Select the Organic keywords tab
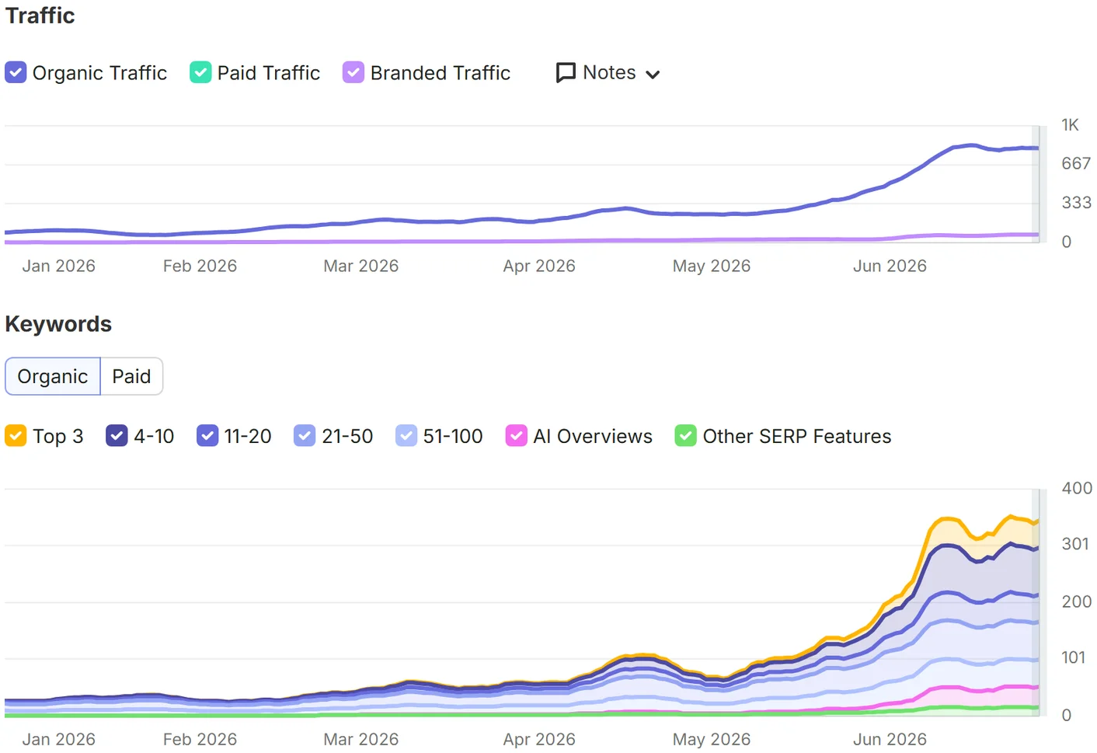The height and width of the screenshot is (753, 1097). [x=53, y=376]
